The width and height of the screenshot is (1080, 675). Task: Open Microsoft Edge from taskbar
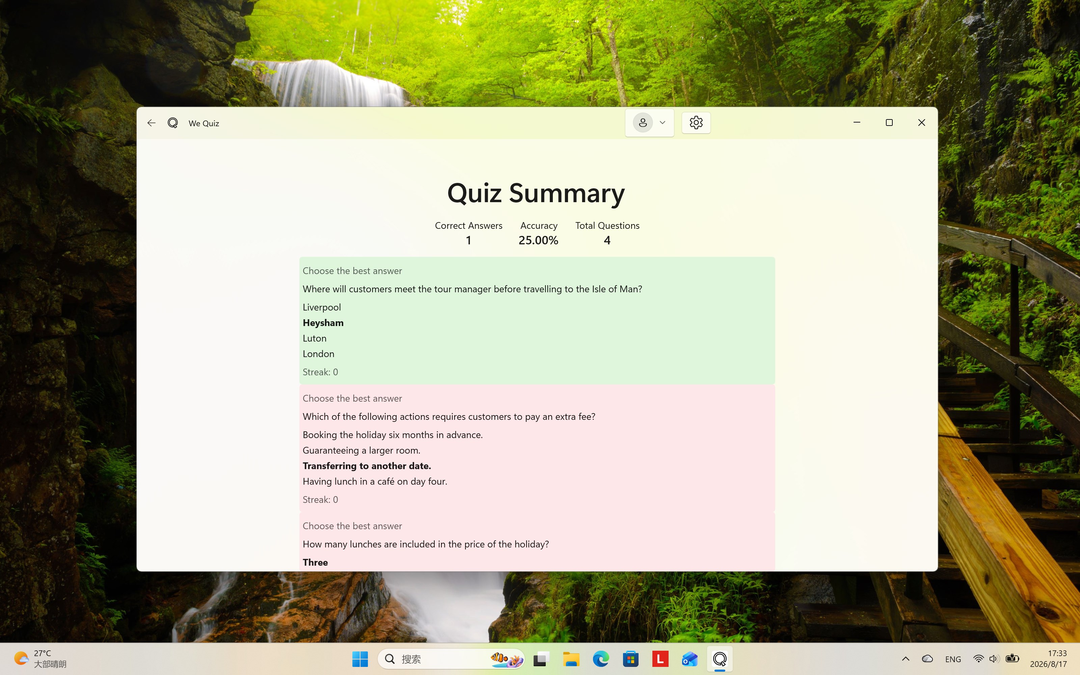pos(601,659)
